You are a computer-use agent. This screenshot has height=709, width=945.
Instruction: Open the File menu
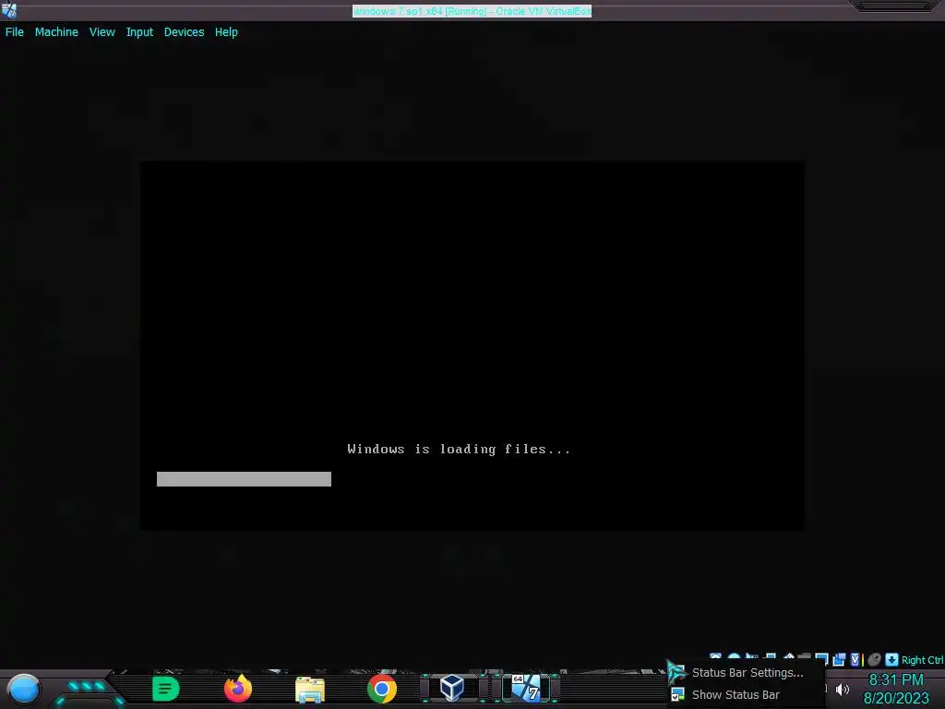point(15,32)
